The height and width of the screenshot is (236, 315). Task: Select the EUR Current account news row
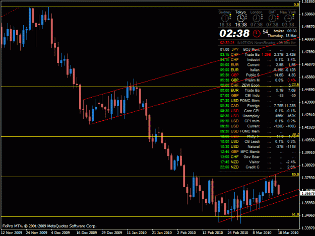pos(258,65)
